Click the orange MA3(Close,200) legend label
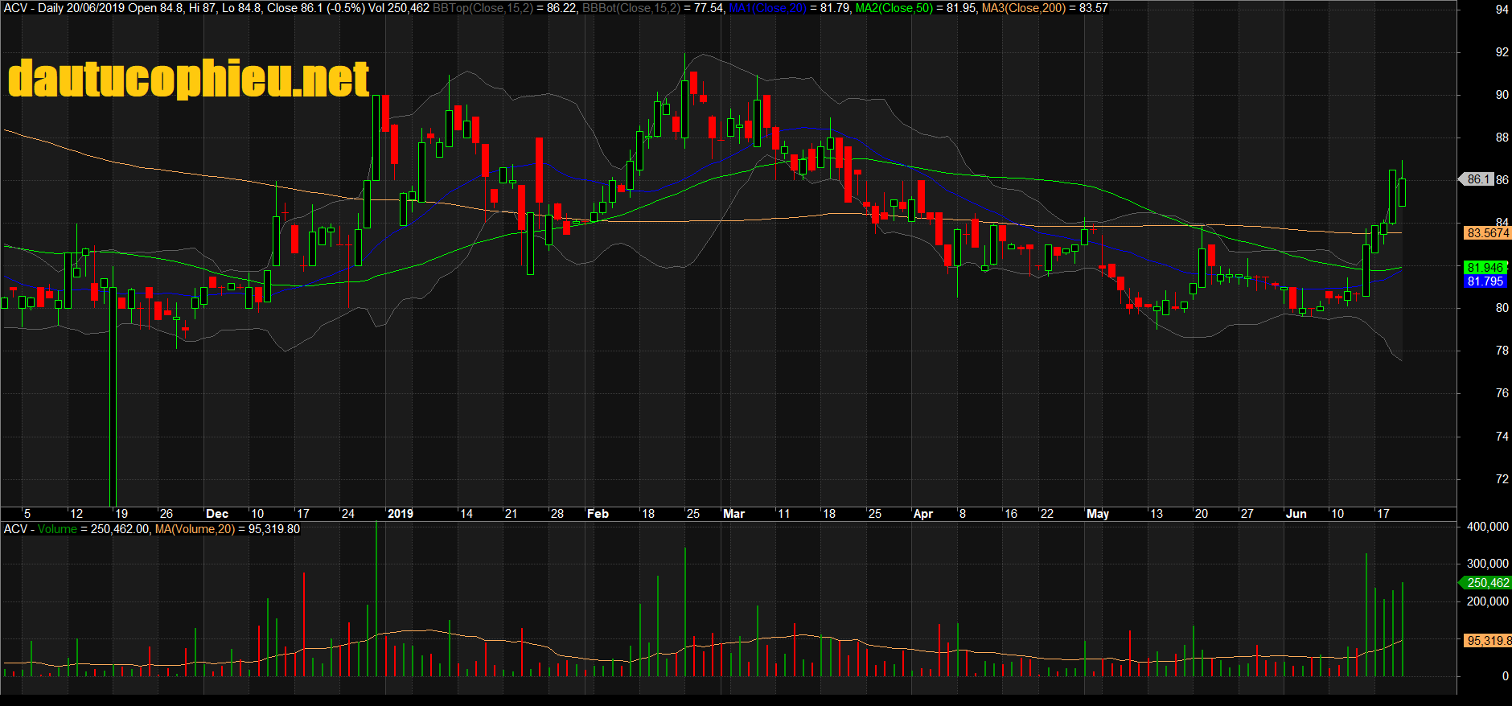Image resolution: width=1512 pixels, height=706 pixels. [1023, 8]
